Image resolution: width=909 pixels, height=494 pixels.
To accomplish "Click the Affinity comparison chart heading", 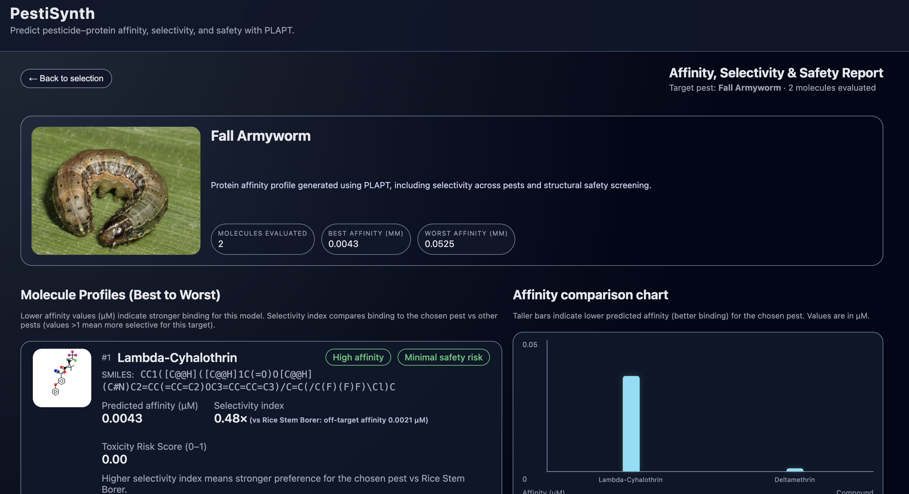I will coord(590,295).
